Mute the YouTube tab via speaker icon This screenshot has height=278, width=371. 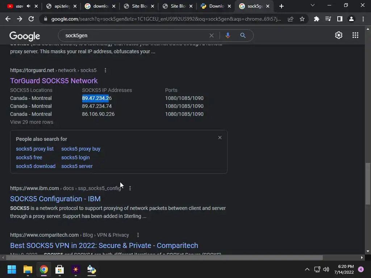point(29,6)
